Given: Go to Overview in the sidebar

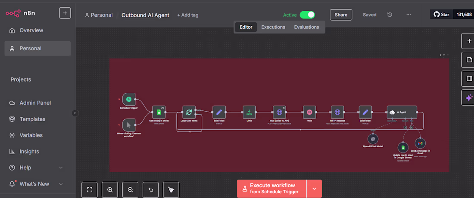Looking at the screenshot, I should coord(37,30).
